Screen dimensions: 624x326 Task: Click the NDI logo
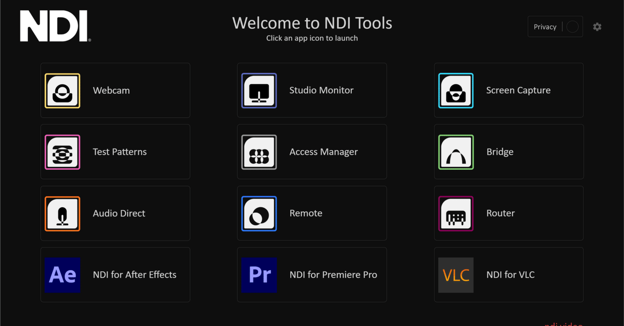55,26
